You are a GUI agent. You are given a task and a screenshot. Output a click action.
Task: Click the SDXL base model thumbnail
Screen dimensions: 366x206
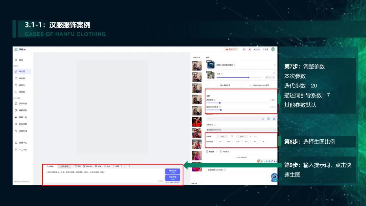point(210,65)
